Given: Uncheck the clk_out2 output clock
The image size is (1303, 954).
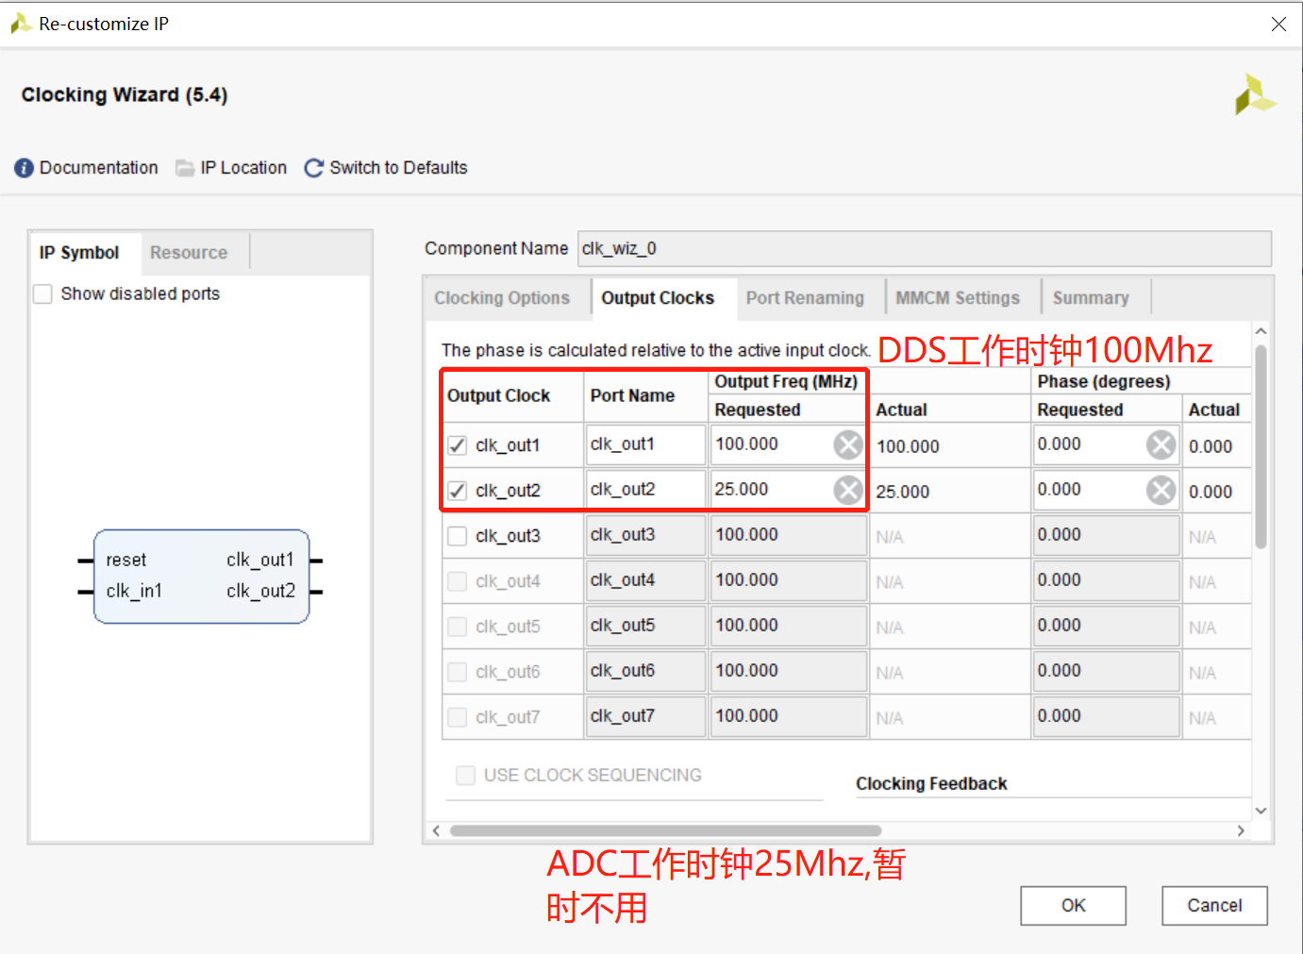Looking at the screenshot, I should coord(458,491).
